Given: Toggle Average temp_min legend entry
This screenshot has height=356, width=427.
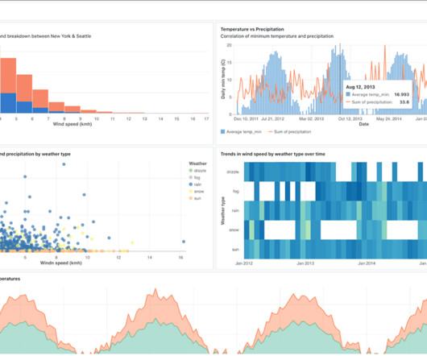Looking at the screenshot, I should [x=241, y=132].
